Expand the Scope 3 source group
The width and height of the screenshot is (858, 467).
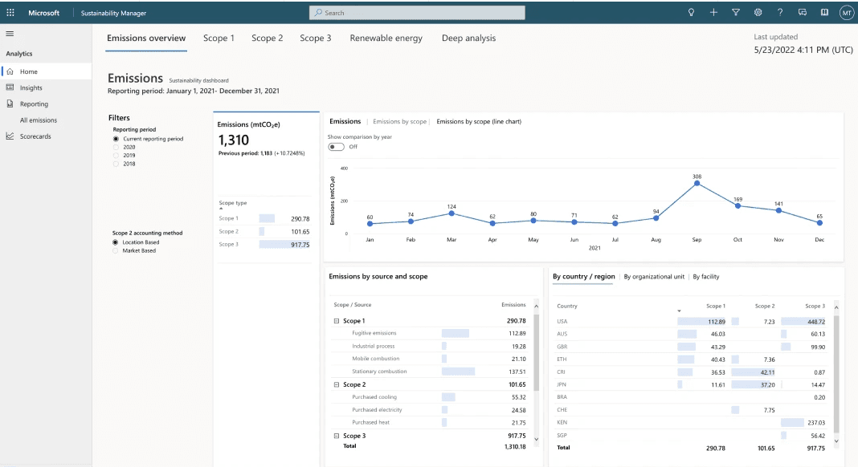(336, 436)
